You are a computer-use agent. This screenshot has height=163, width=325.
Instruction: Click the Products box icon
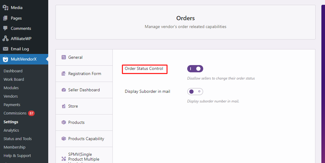coord(64,122)
